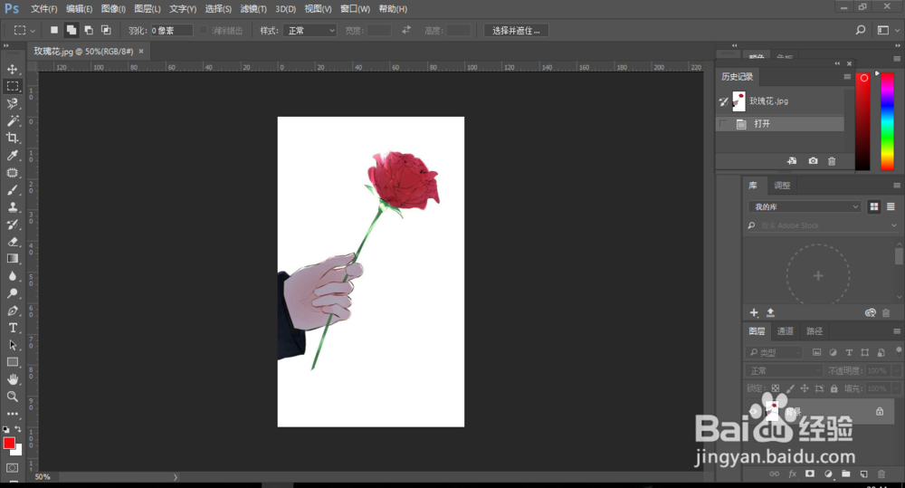Screen dimensions: 905x488
Task: Delete current state trash icon in History
Action: pyautogui.click(x=832, y=161)
